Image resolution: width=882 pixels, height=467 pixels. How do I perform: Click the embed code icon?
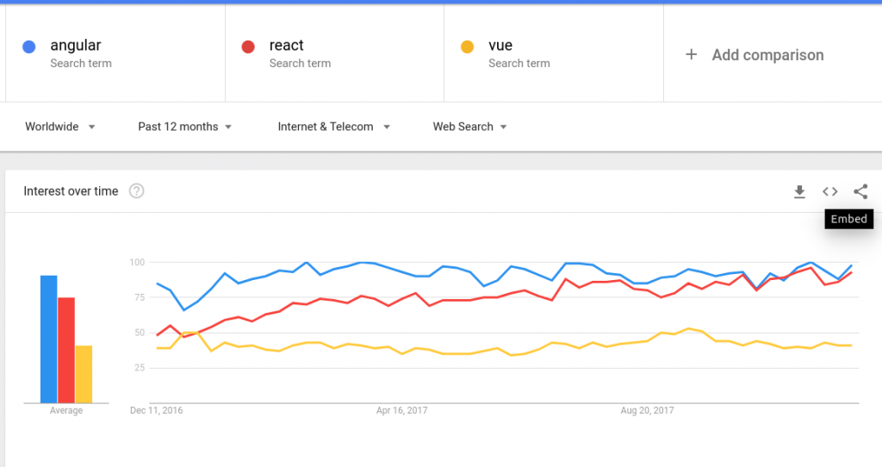tap(829, 191)
